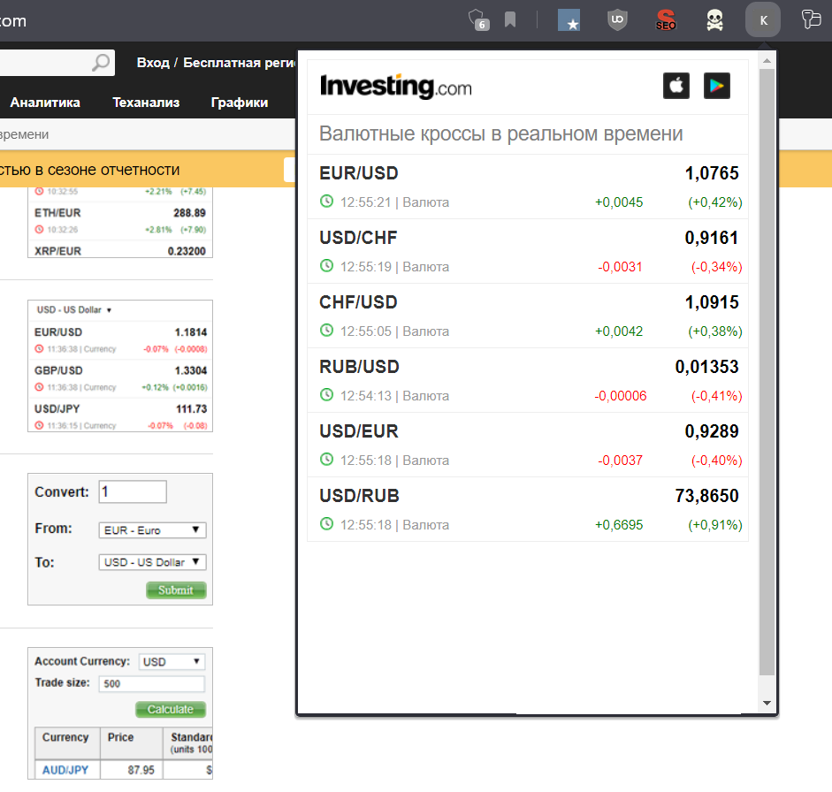Image resolution: width=832 pixels, height=792 pixels.
Task: Click the Валютные кроссы в реальном времени heading
Action: [x=501, y=133]
